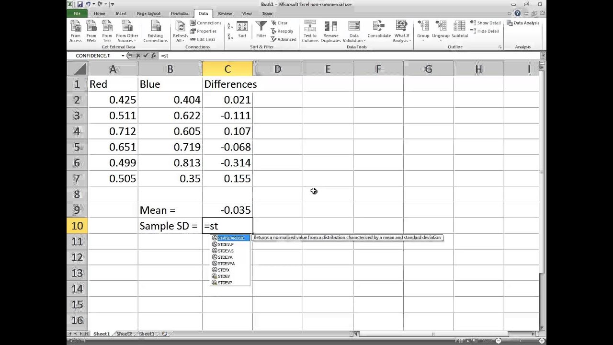
Task: Choose STEYX from the autocomplete list
Action: pyautogui.click(x=230, y=270)
